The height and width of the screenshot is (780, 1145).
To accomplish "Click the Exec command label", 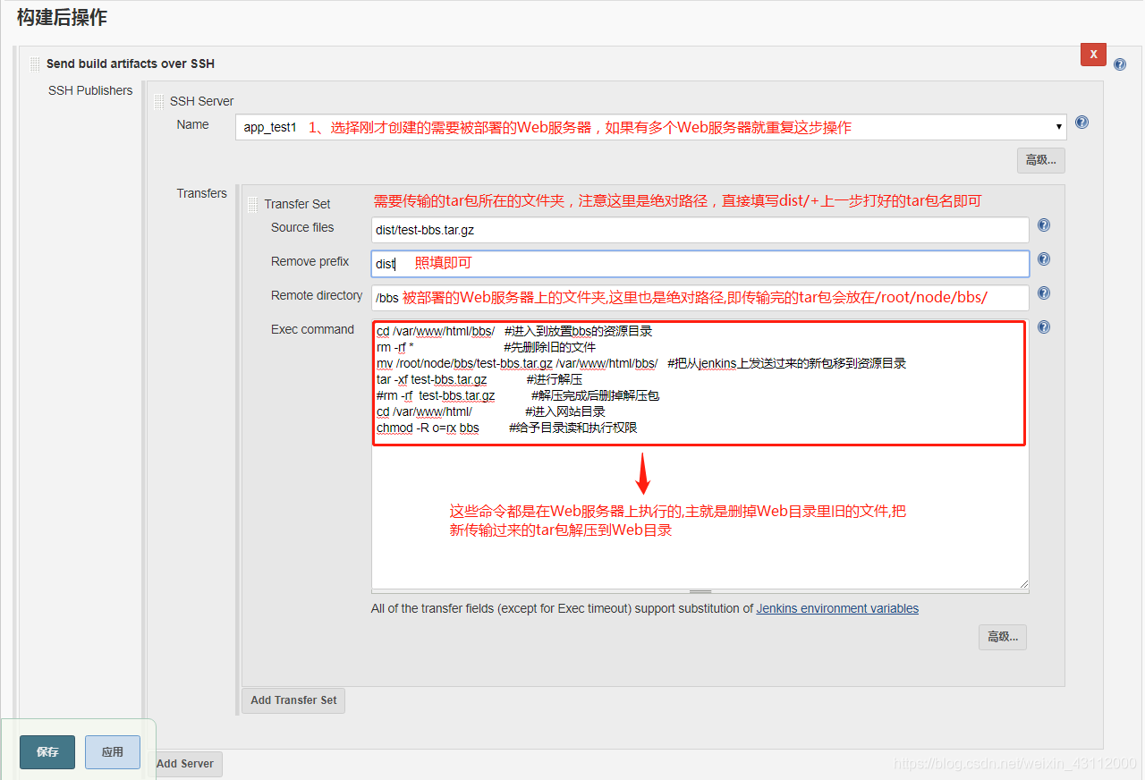I will [313, 329].
